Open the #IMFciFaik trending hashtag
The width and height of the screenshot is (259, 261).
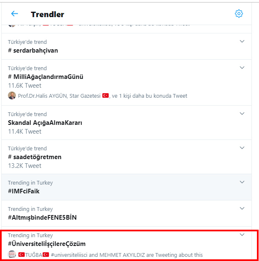click(x=23, y=191)
